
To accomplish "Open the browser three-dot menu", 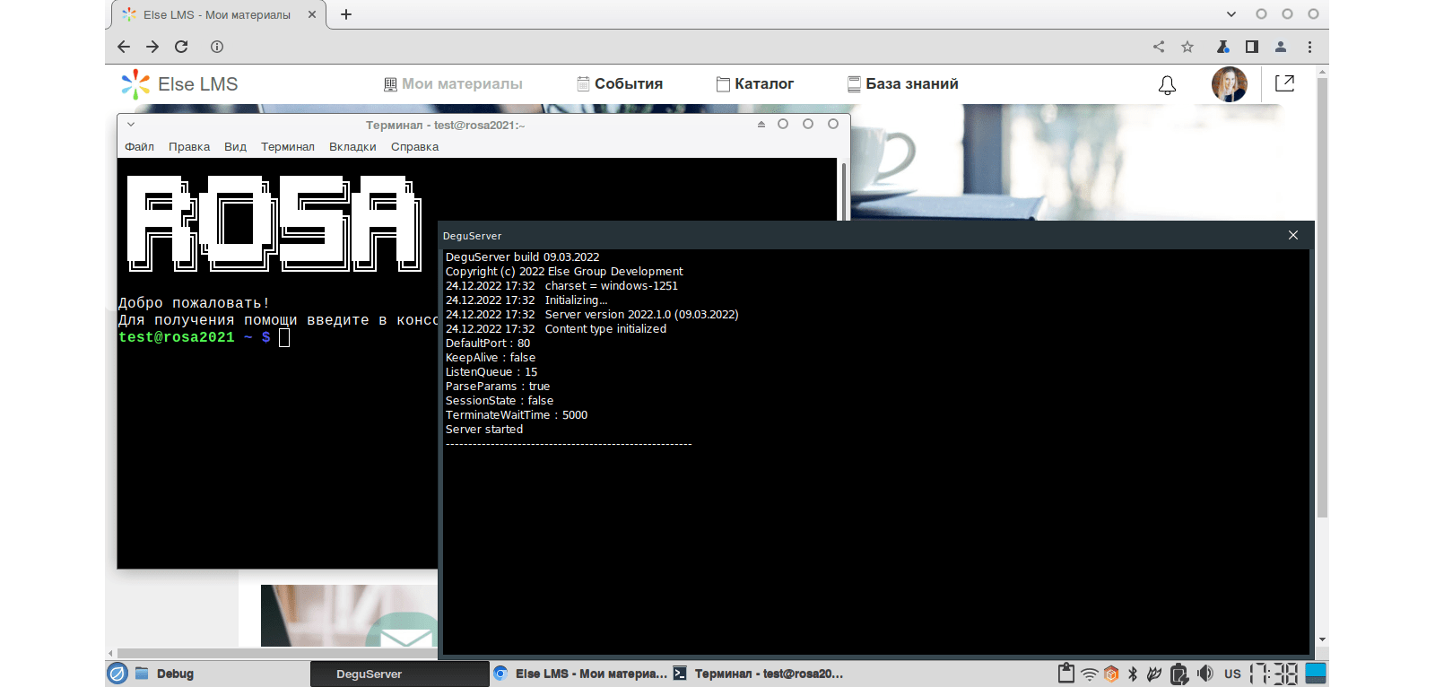I will click(1309, 47).
